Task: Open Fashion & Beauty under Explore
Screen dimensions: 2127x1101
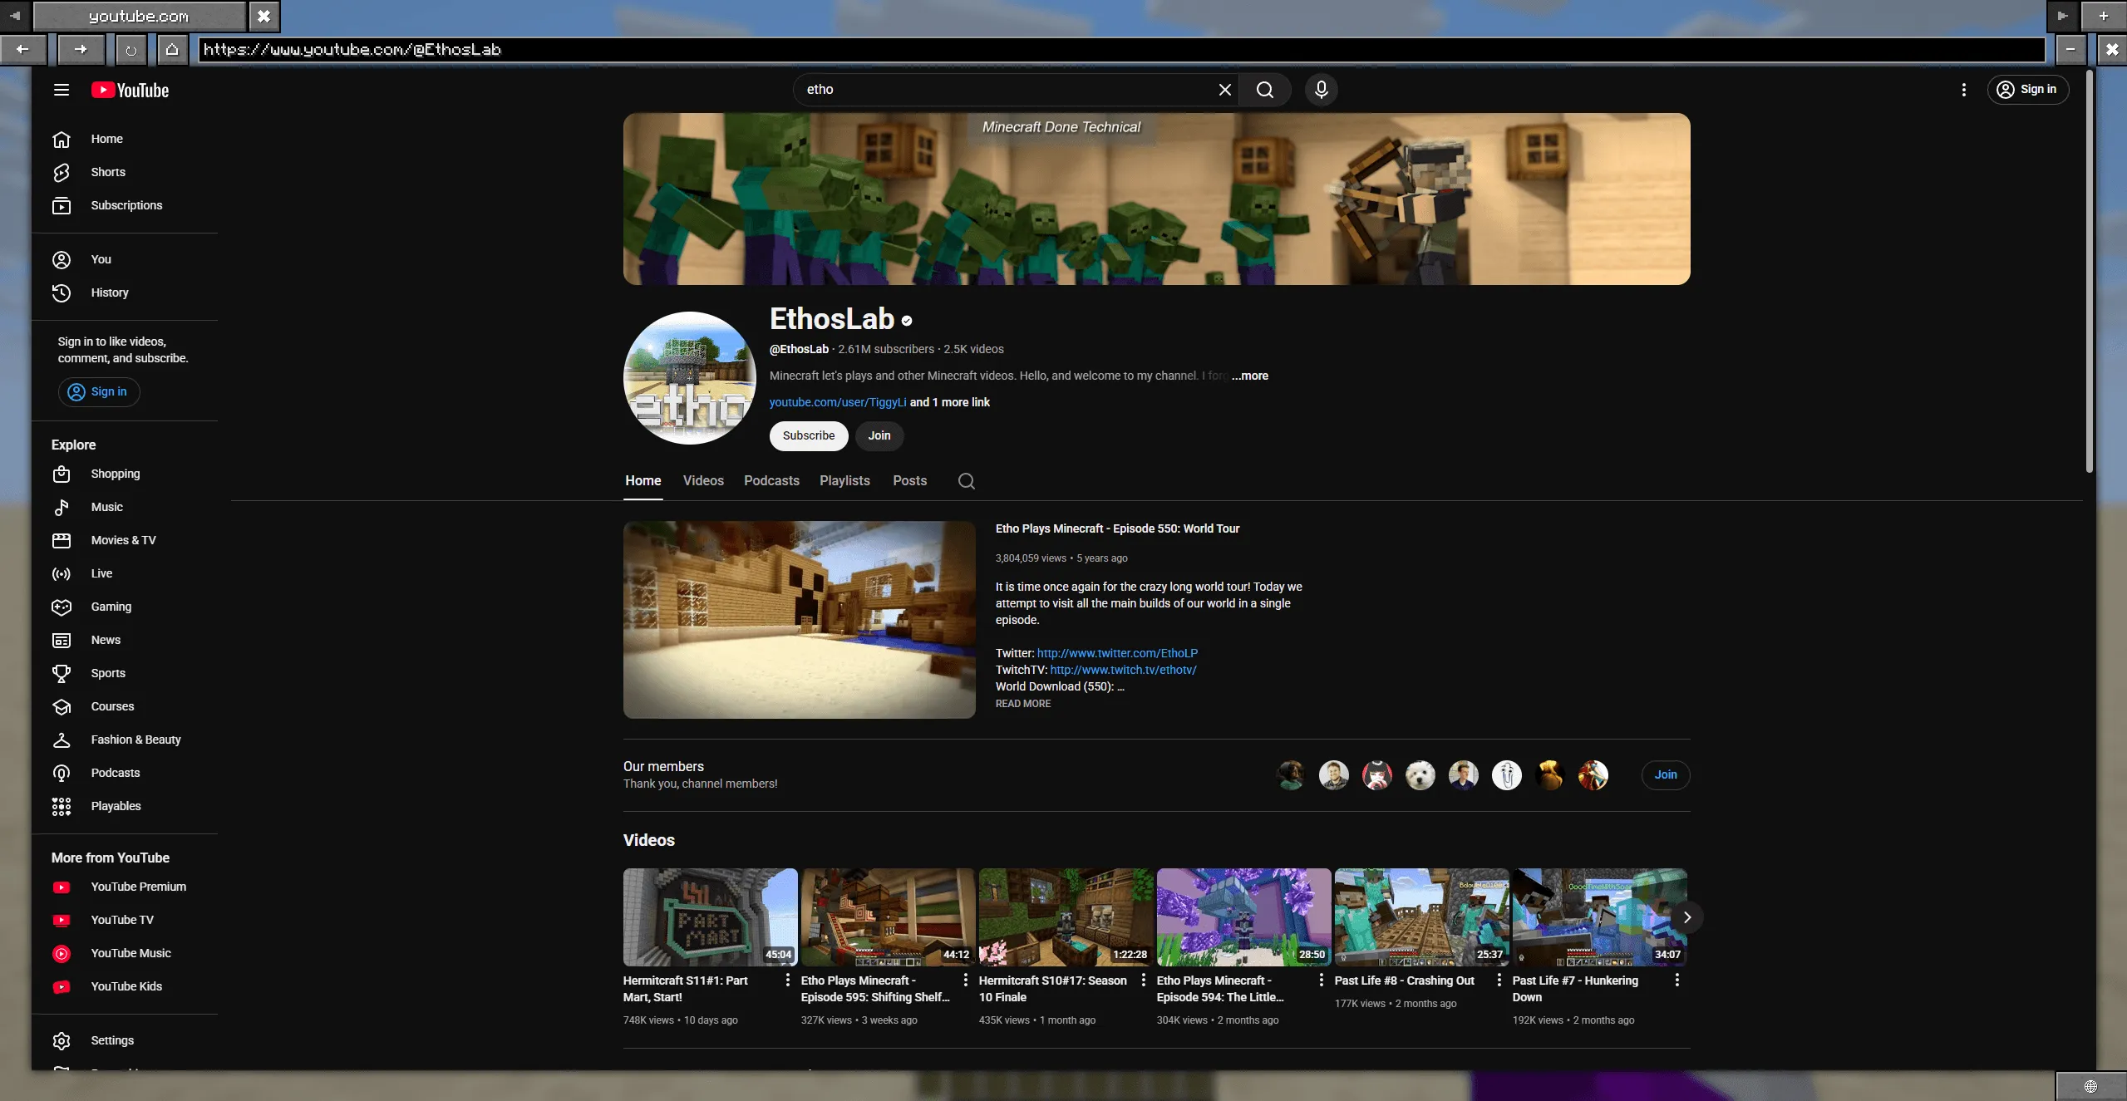Action: 125,740
